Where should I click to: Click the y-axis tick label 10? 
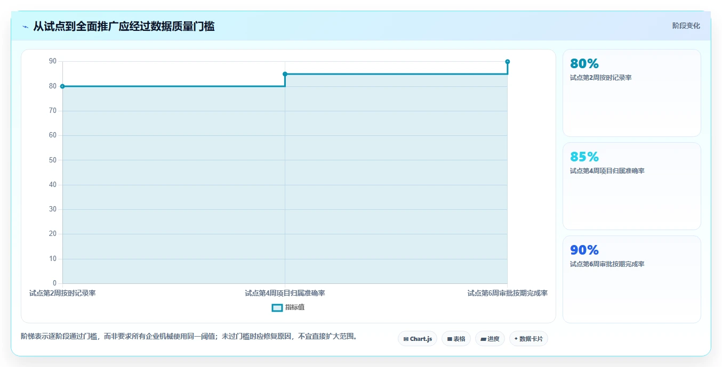[x=53, y=259]
